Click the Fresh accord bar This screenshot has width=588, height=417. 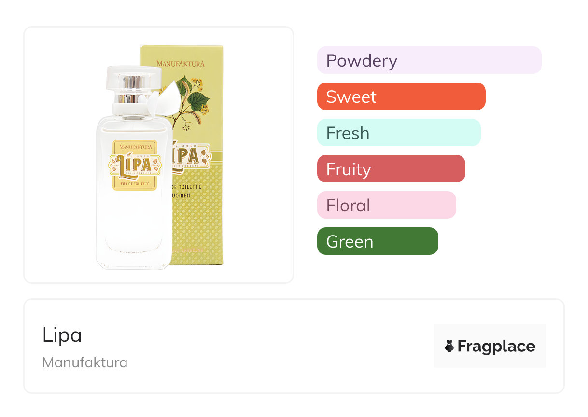coord(398,133)
